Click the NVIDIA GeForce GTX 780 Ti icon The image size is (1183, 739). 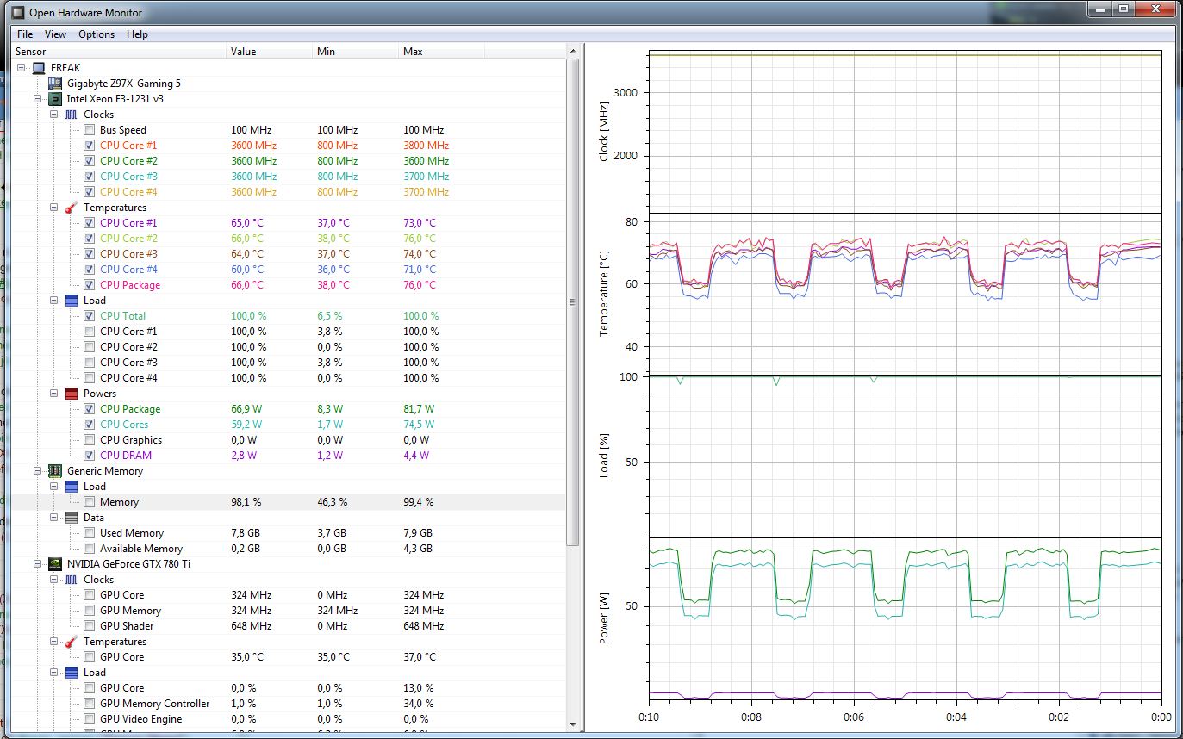point(55,564)
